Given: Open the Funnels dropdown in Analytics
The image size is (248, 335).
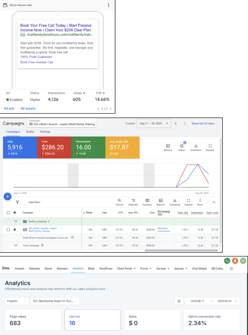Looking at the screenshot, I should click(17, 301).
